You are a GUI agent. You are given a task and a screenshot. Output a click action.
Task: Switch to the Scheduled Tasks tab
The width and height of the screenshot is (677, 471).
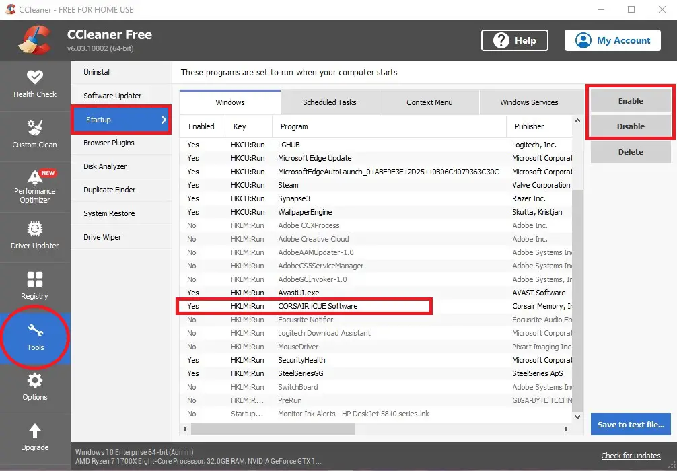tap(330, 102)
